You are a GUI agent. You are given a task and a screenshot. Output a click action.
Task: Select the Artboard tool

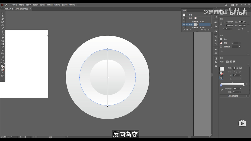[3, 57]
